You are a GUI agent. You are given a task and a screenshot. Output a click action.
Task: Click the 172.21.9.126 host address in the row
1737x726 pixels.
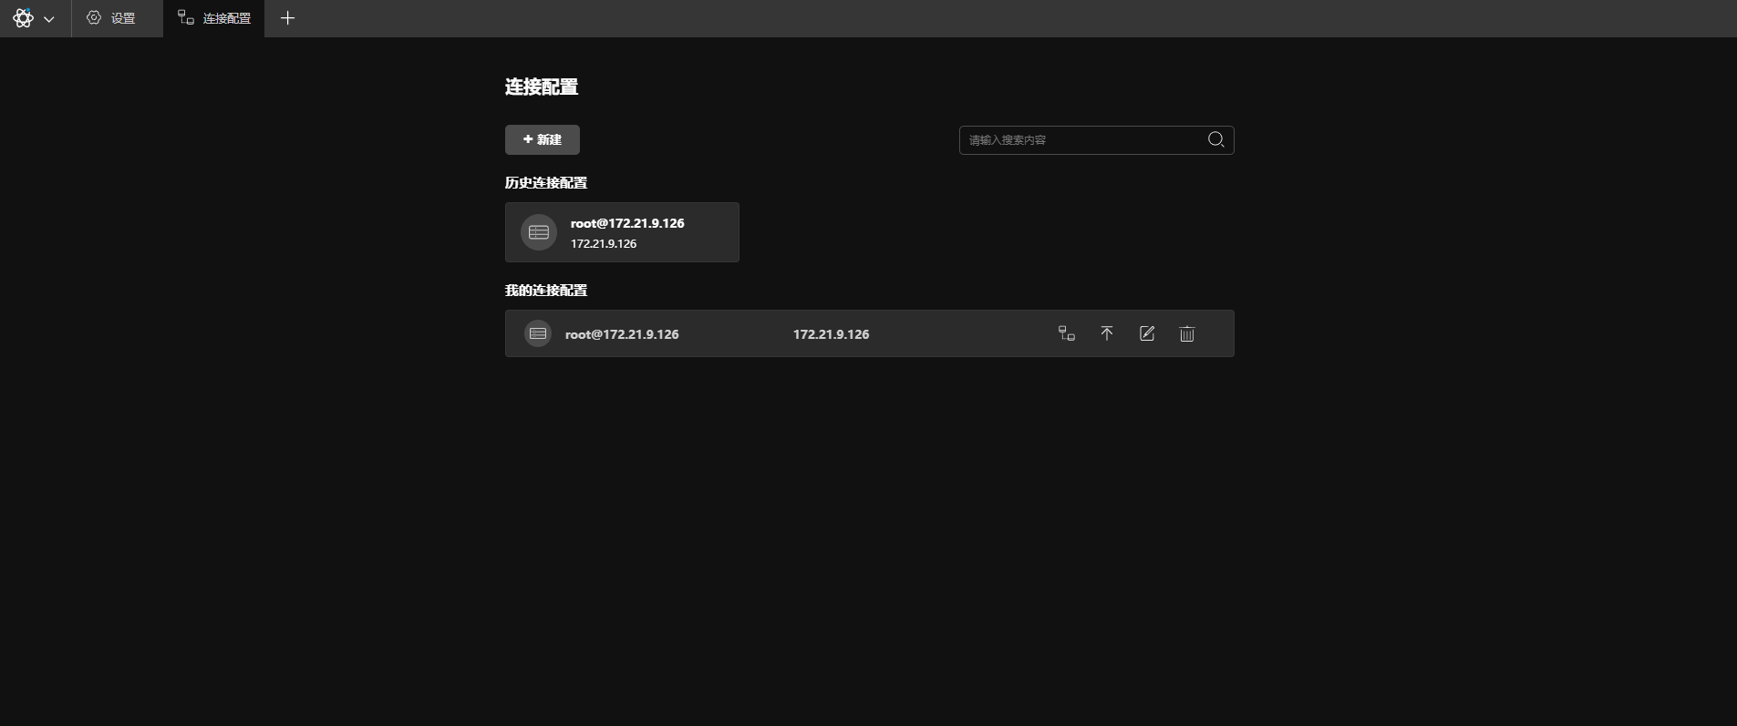click(x=831, y=334)
